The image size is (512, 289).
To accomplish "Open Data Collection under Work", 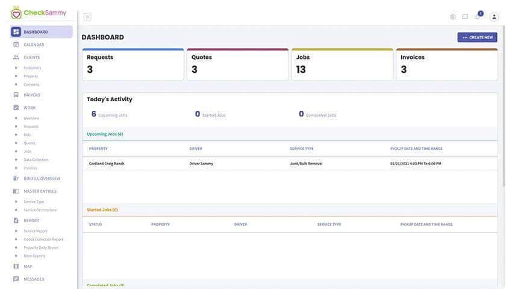I will pyautogui.click(x=36, y=160).
